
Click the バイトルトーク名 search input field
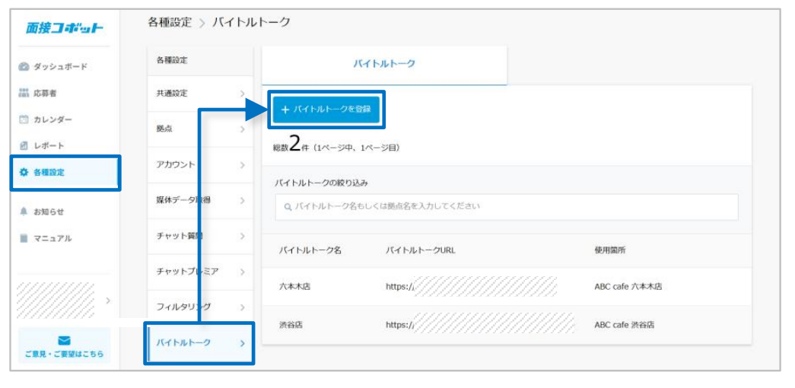tap(507, 206)
